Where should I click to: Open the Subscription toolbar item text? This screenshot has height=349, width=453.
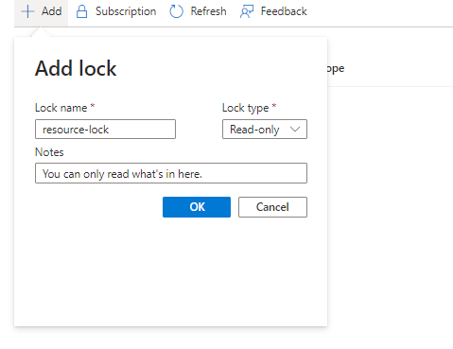pyautogui.click(x=126, y=11)
